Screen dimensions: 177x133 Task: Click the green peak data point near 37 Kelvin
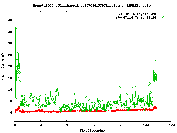coord(15,28)
